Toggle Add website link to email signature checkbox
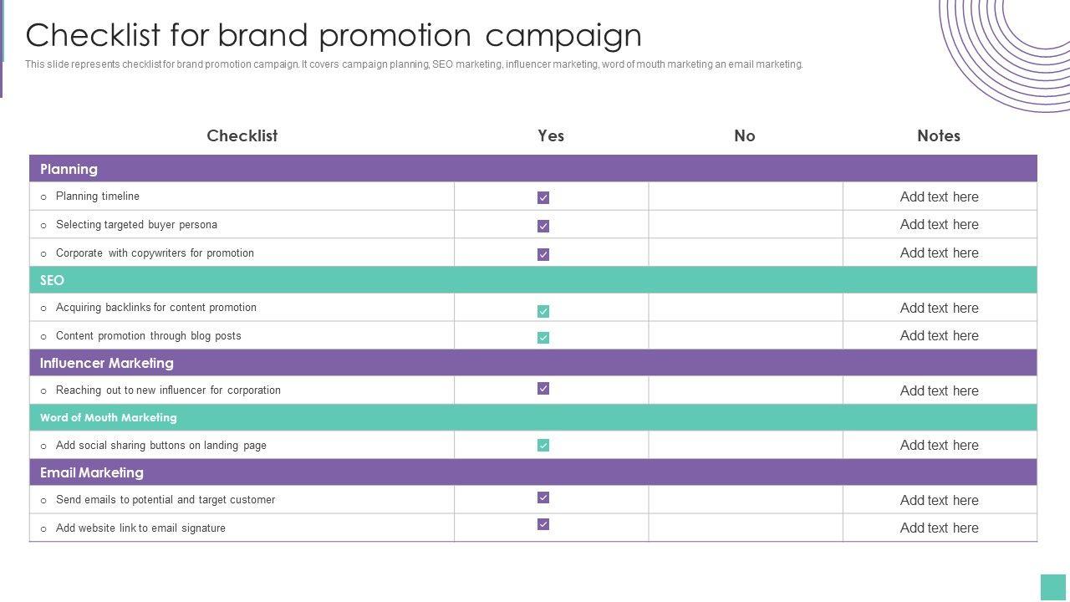The height and width of the screenshot is (602, 1070). pos(543,525)
